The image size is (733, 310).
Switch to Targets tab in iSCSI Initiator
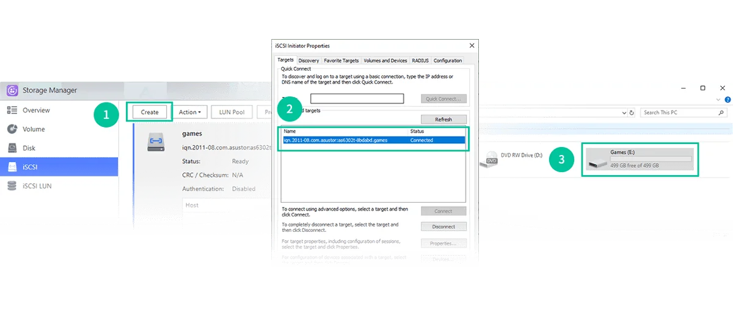pyautogui.click(x=285, y=60)
